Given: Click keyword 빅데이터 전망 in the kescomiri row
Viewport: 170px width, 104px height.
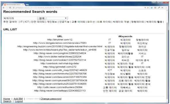Looking at the screenshot, I should click(x=142, y=77).
